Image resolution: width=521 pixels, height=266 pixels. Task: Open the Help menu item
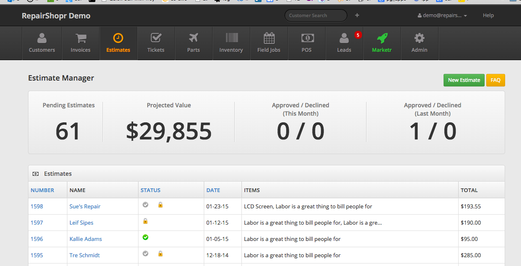click(x=488, y=15)
